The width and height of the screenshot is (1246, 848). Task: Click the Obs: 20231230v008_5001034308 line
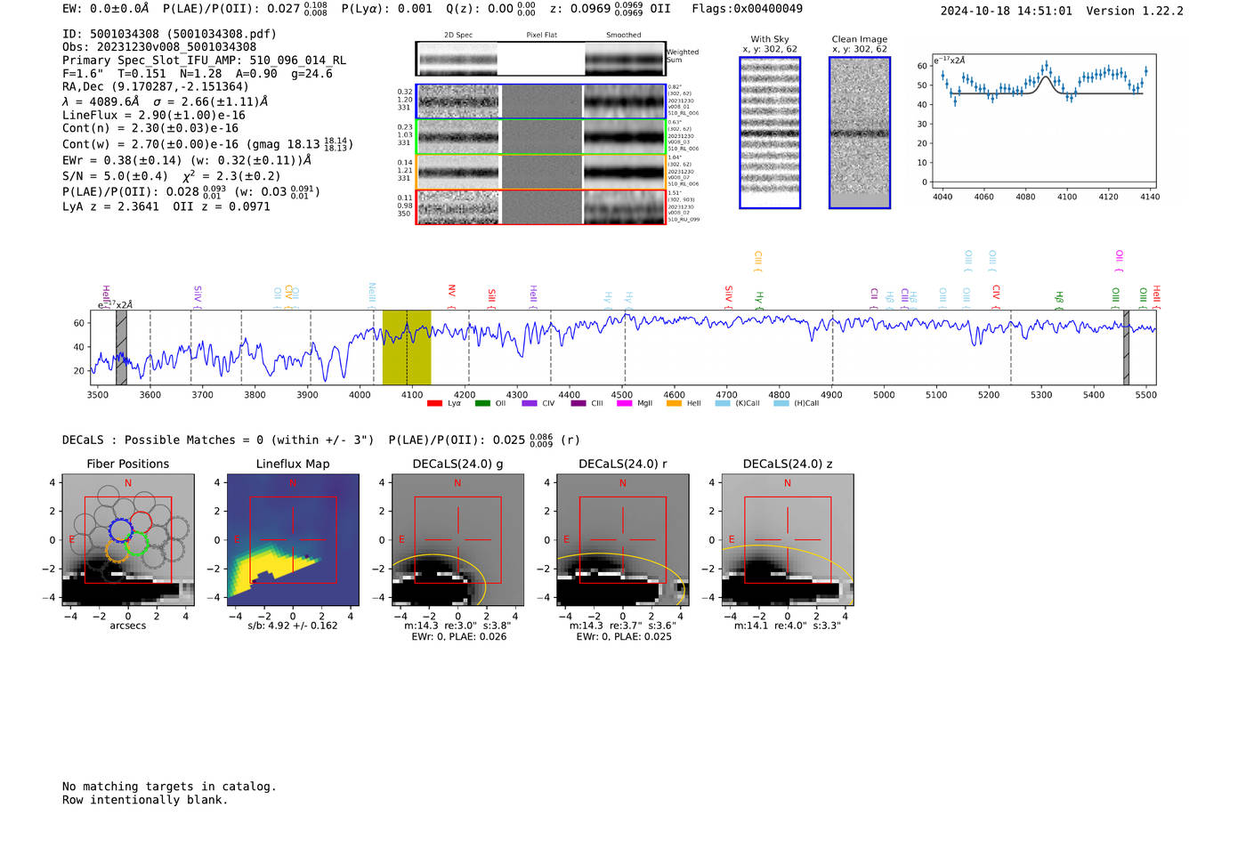pos(159,47)
